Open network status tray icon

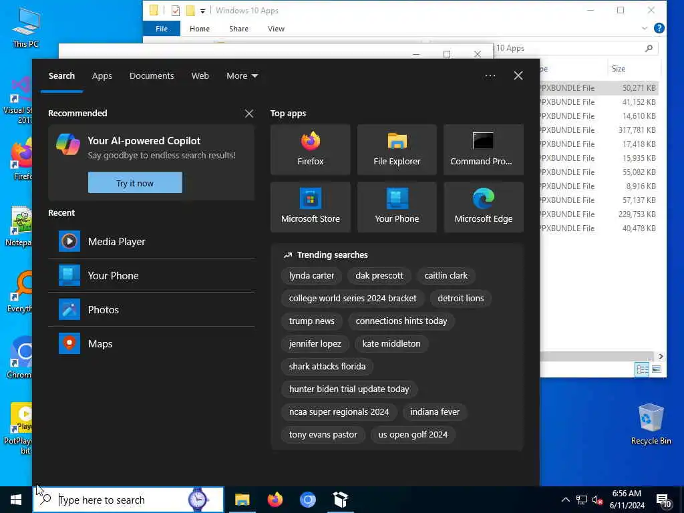pos(582,500)
